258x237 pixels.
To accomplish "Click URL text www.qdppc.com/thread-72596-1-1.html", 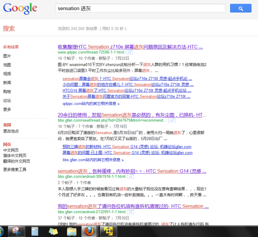I will click(91, 52).
